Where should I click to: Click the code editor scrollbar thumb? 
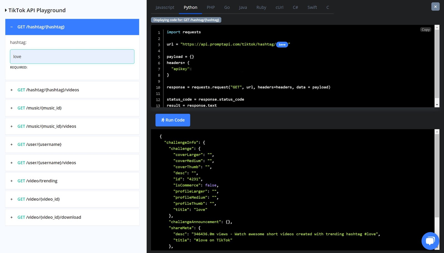coord(437,64)
